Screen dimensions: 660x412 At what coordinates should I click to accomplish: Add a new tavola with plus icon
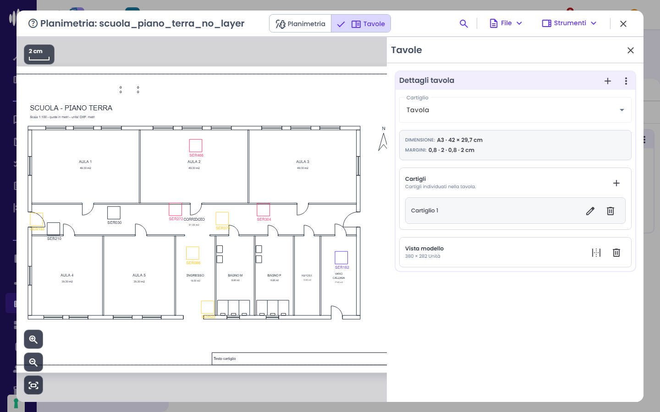point(608,81)
